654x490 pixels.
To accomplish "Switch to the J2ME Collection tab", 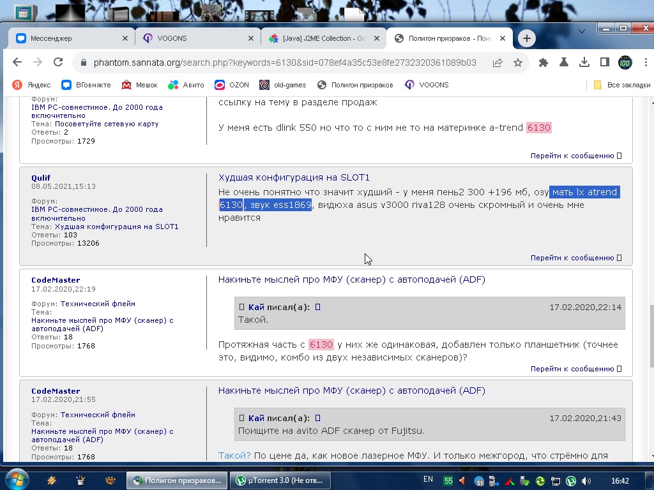I will pos(324,38).
